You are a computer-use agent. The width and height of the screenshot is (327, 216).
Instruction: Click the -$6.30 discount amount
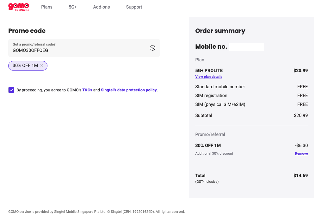pos(301,145)
